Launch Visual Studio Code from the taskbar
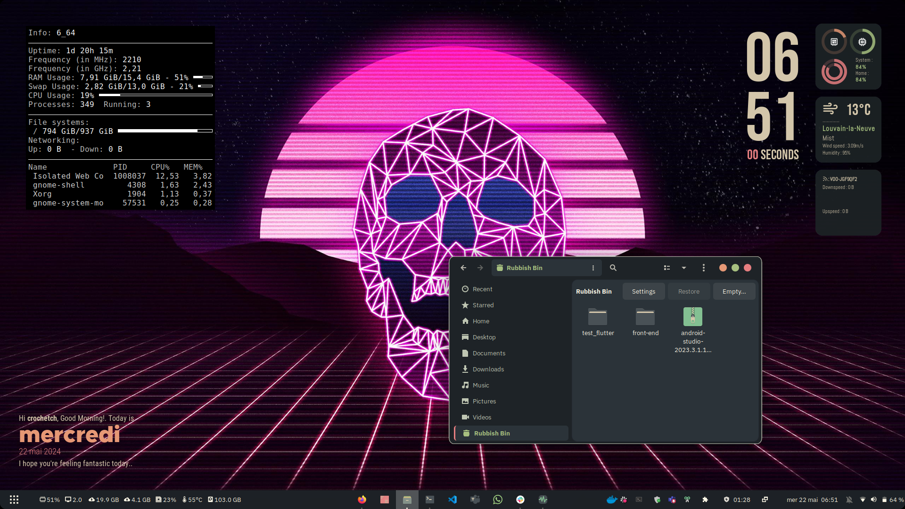This screenshot has height=509, width=905. click(452, 500)
